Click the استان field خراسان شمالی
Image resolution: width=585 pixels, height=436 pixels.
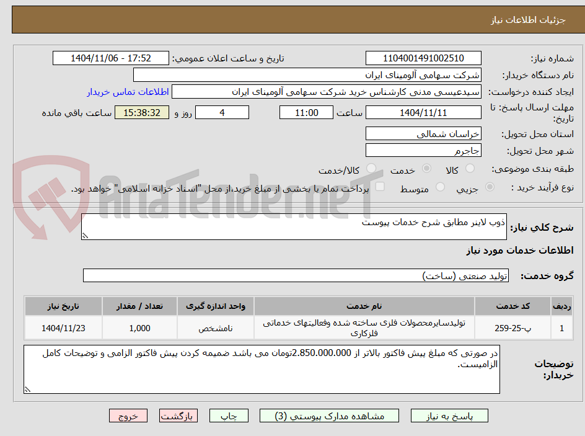(423, 133)
